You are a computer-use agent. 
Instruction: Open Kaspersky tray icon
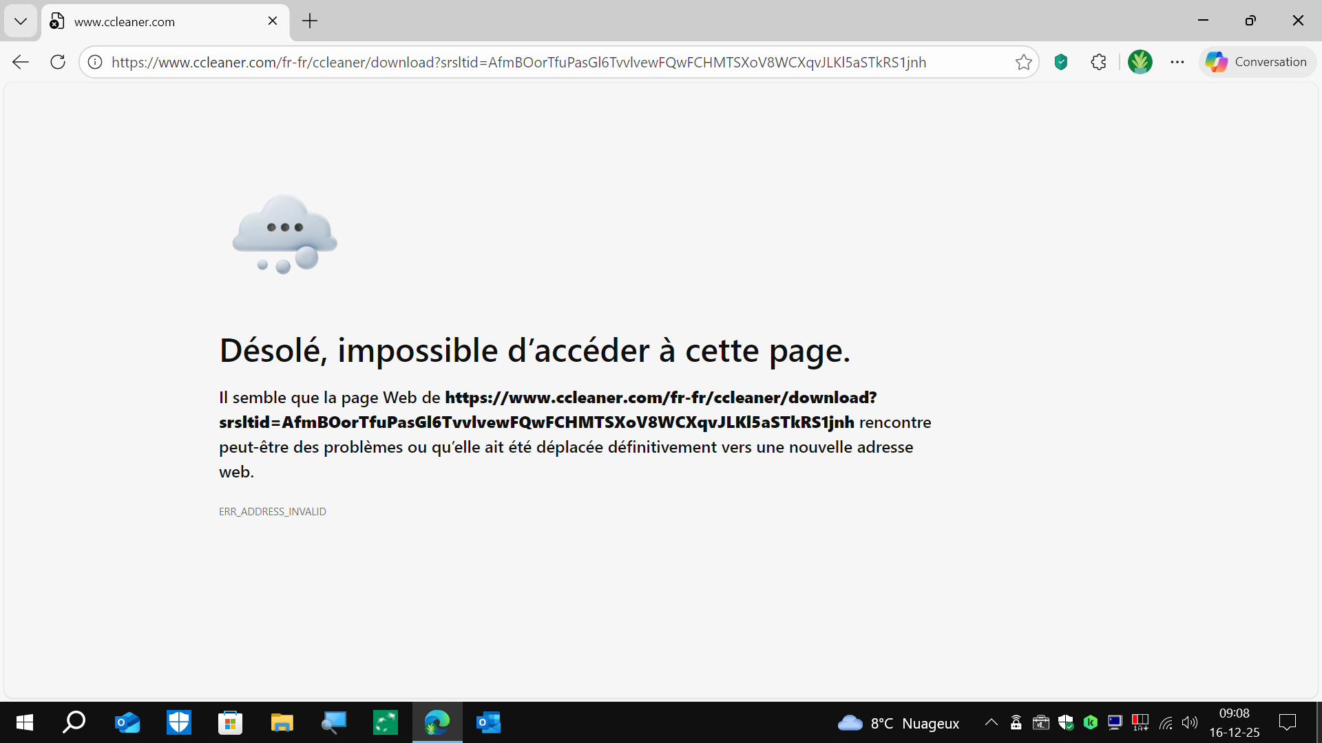click(x=1091, y=722)
